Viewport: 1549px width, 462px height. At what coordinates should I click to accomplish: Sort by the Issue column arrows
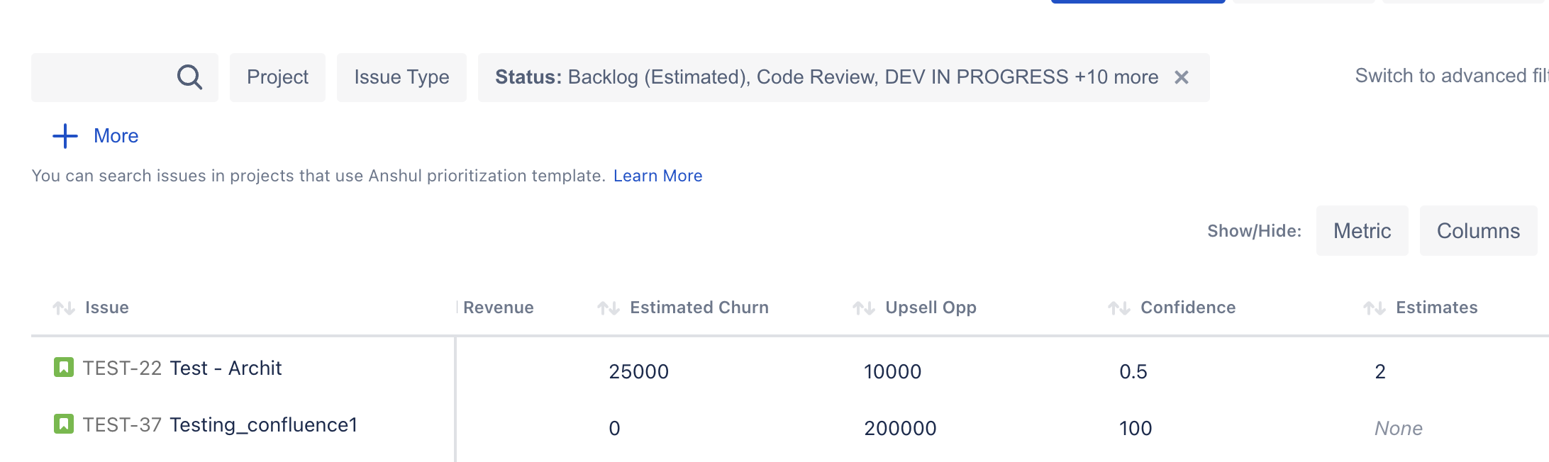coord(62,308)
